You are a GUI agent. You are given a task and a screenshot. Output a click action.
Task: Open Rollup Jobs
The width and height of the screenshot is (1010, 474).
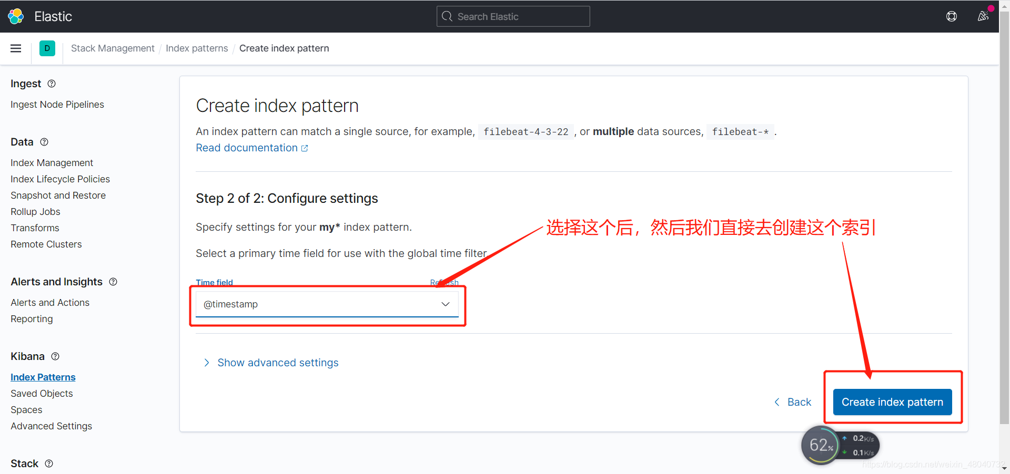pos(35,212)
